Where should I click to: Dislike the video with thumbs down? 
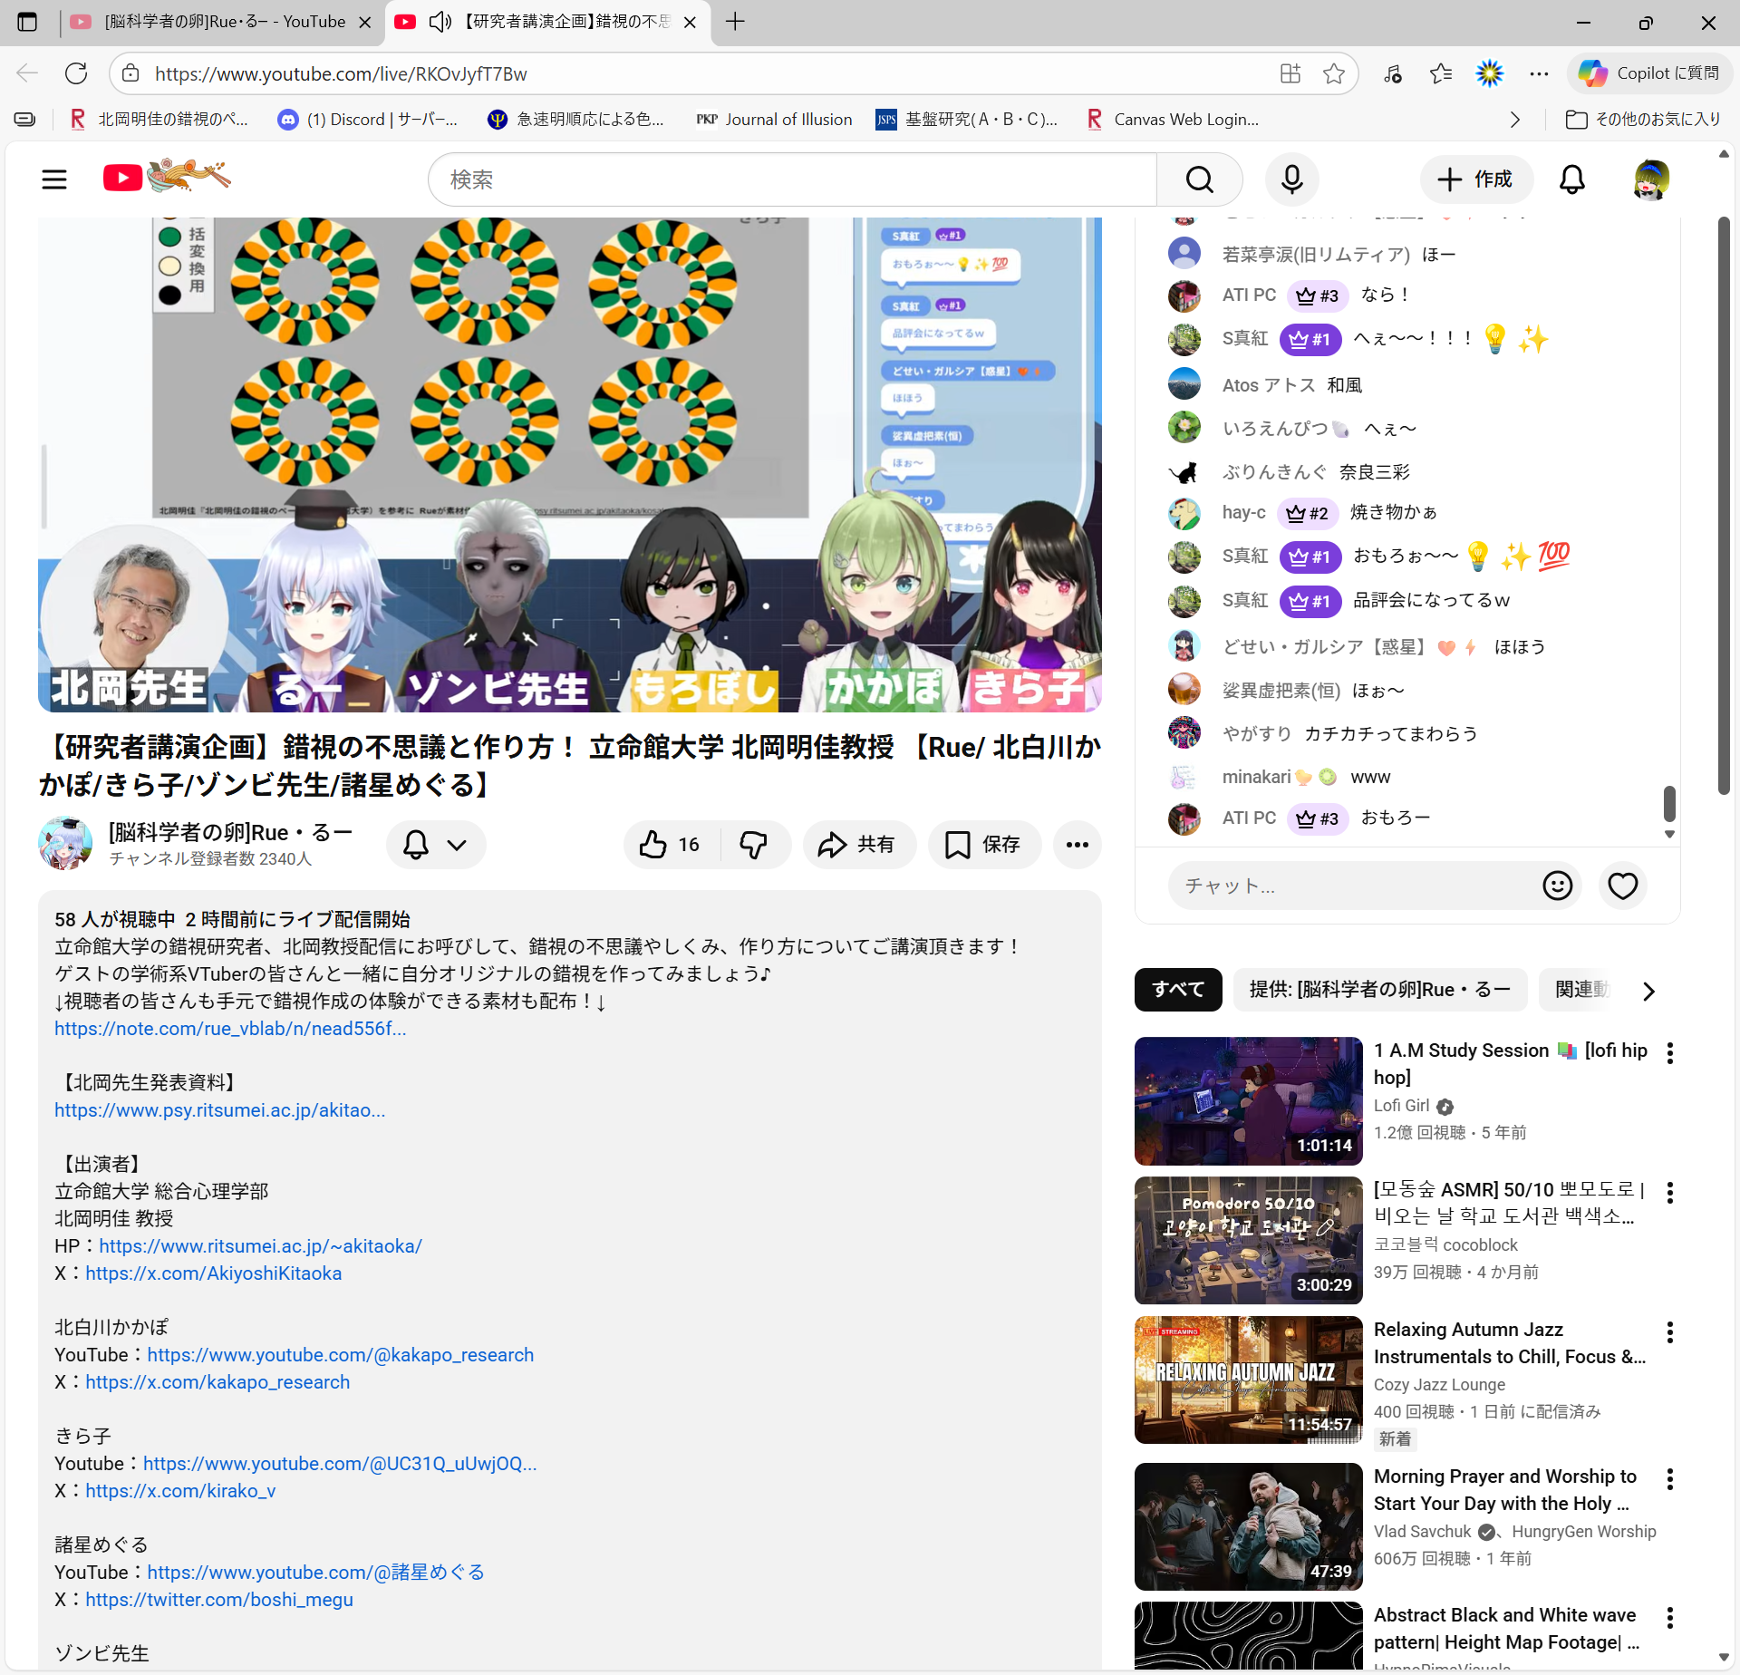[753, 845]
